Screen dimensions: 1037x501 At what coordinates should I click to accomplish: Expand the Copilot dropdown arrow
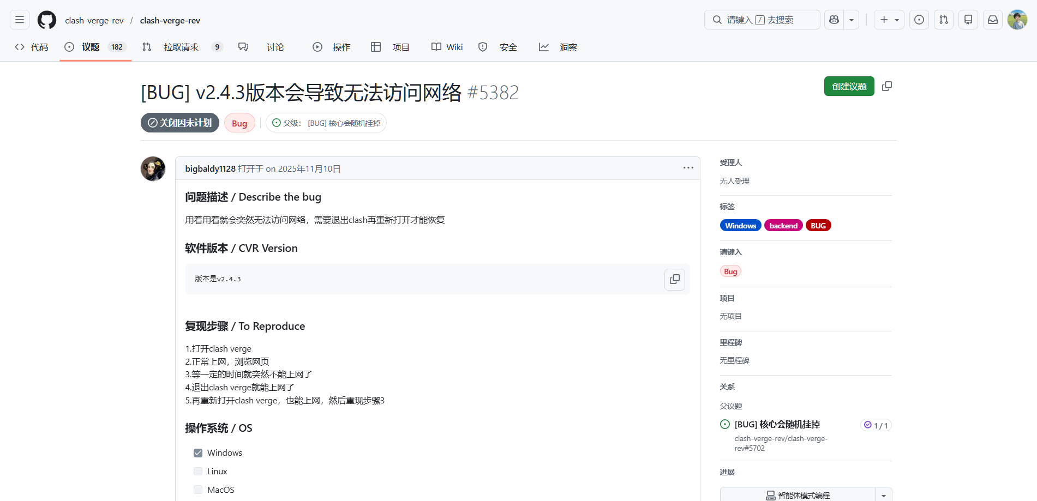pyautogui.click(x=852, y=20)
